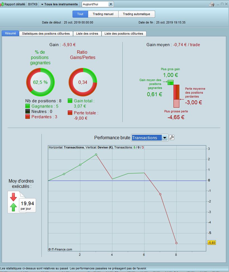
Task: Click the 62,5 % winning positions donut
Action: point(40,82)
